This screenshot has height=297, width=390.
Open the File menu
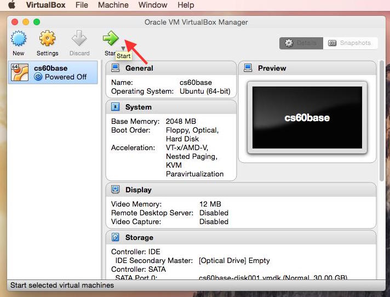82,5
